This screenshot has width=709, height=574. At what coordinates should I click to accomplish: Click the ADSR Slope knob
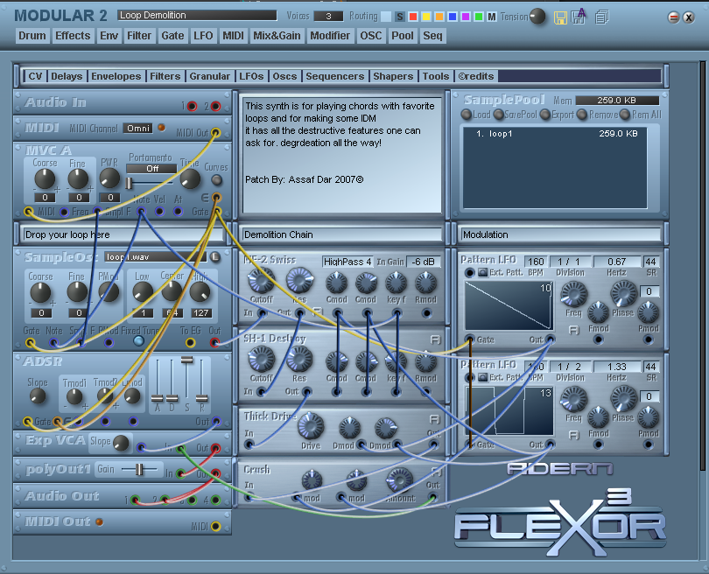(37, 396)
